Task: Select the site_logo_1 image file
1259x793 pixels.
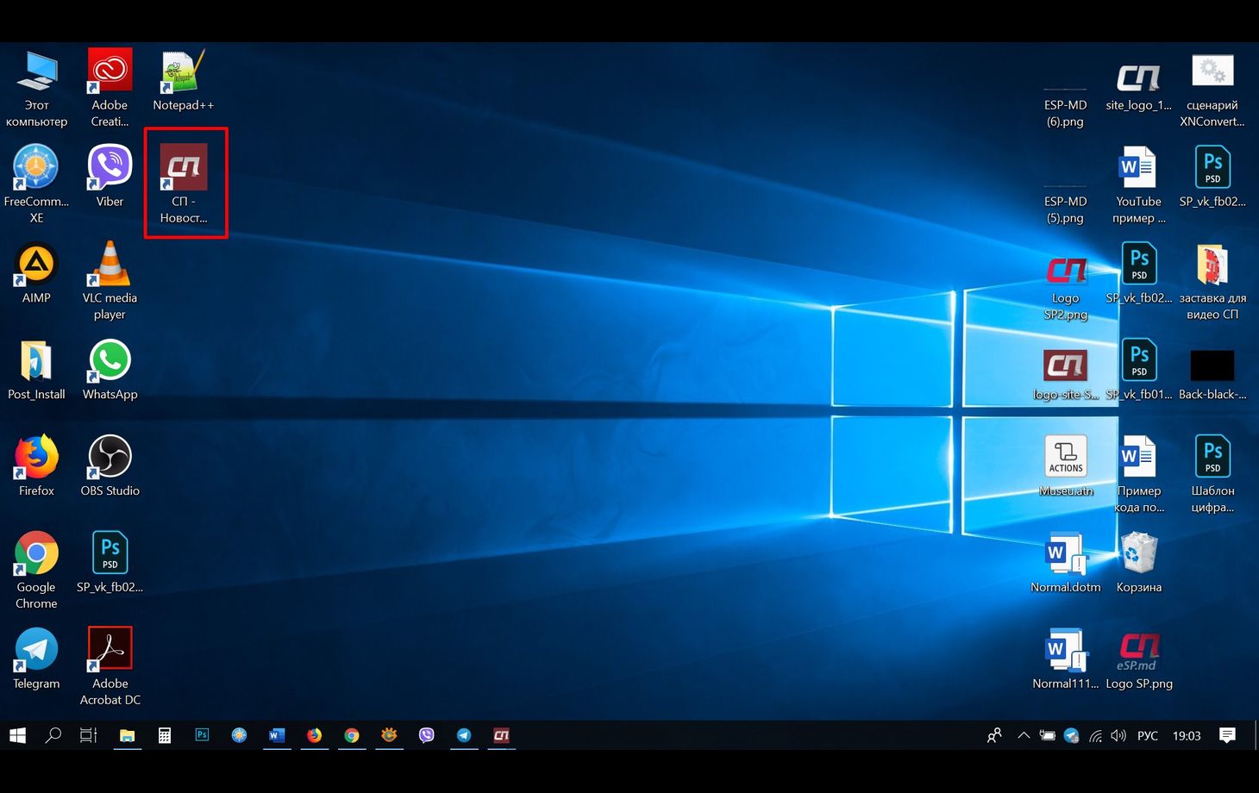Action: click(1138, 86)
